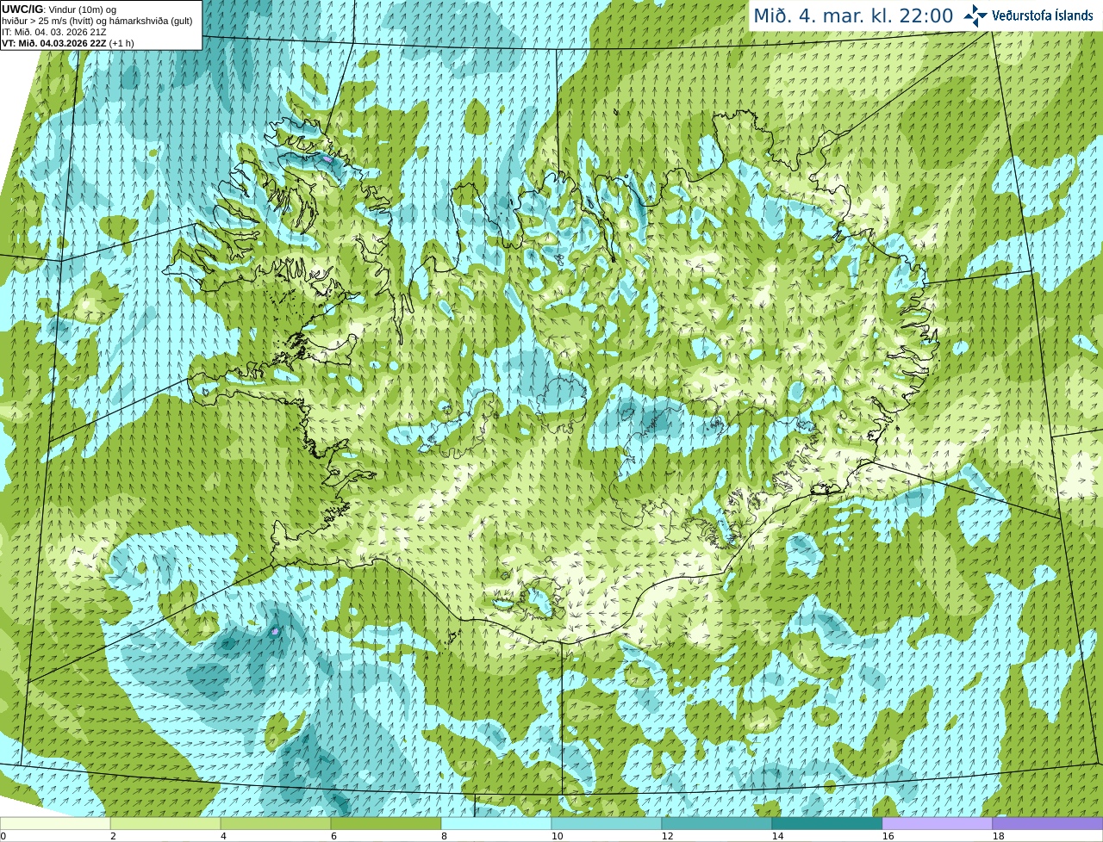Click the scale label 10
Image resolution: width=1103 pixels, height=842 pixels.
(x=557, y=836)
